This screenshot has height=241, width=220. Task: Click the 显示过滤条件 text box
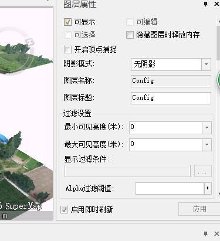pos(127,171)
